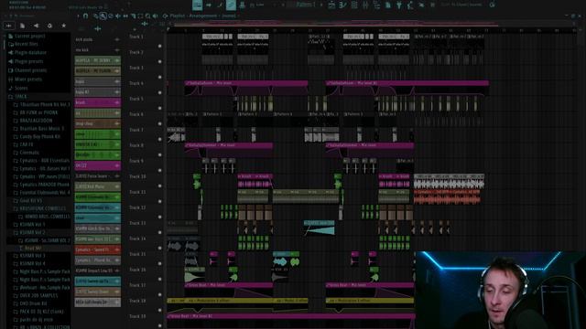Viewport: 586px width, 329px height.
Task: Open the browser plugins icon
Action: [x=49, y=26]
